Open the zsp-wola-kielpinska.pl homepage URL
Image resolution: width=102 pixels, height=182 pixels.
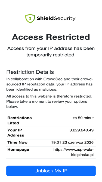(73, 152)
